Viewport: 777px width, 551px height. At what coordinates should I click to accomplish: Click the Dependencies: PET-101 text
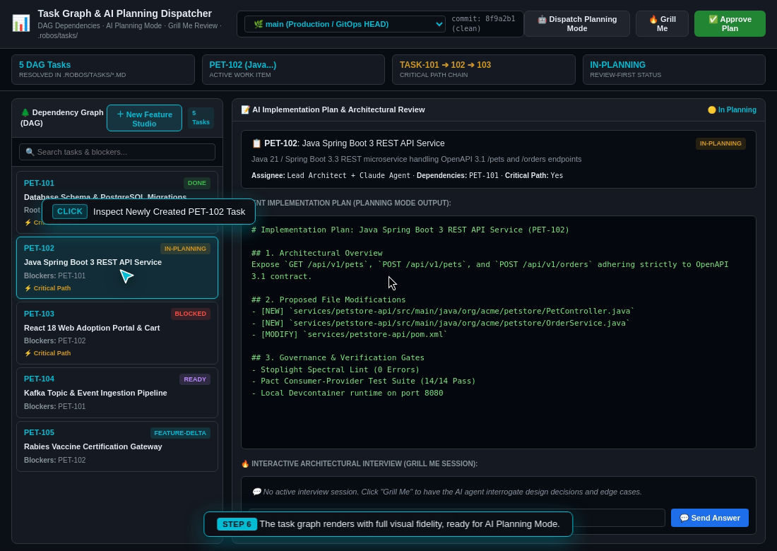pos(458,175)
